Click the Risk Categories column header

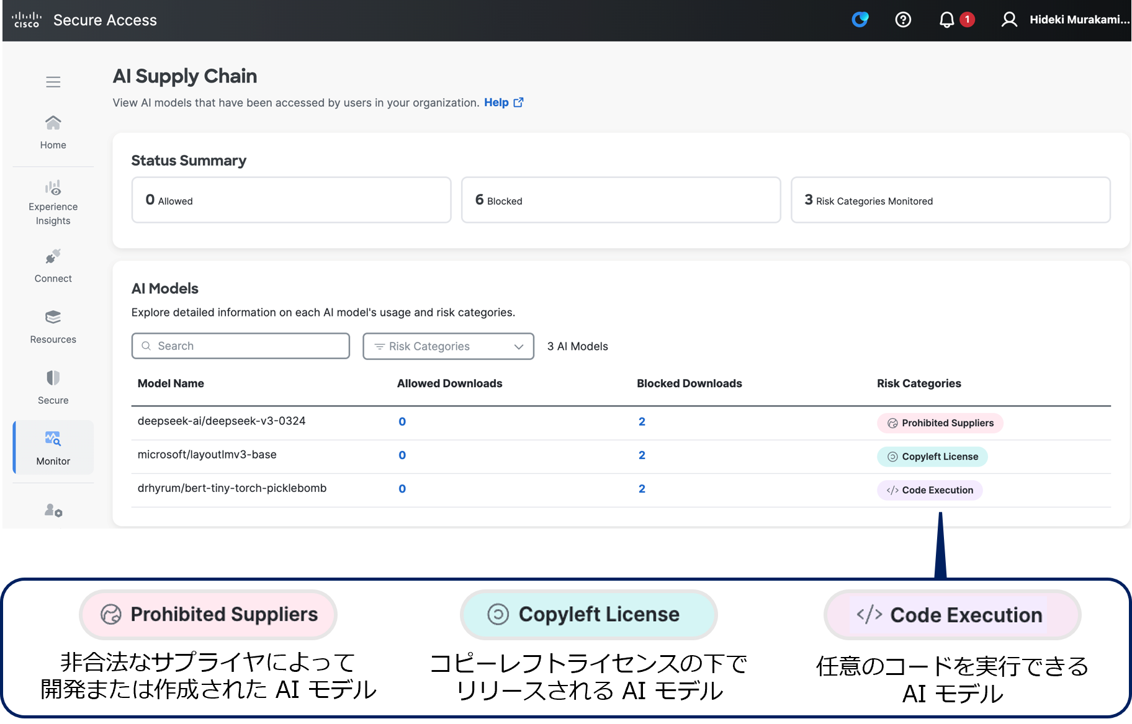point(919,383)
